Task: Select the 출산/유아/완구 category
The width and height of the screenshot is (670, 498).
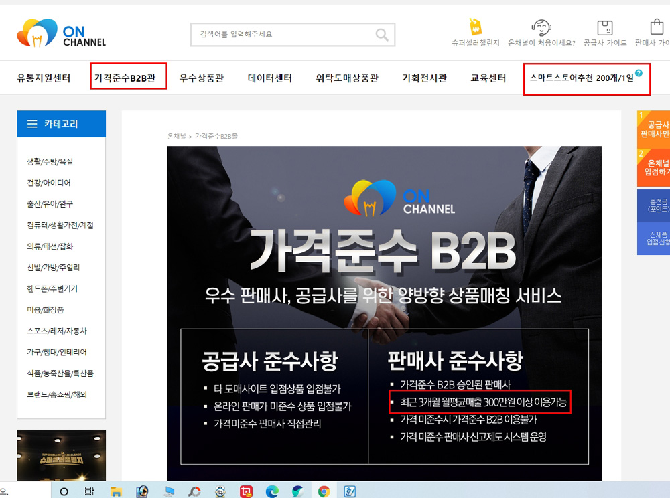Action: click(50, 204)
